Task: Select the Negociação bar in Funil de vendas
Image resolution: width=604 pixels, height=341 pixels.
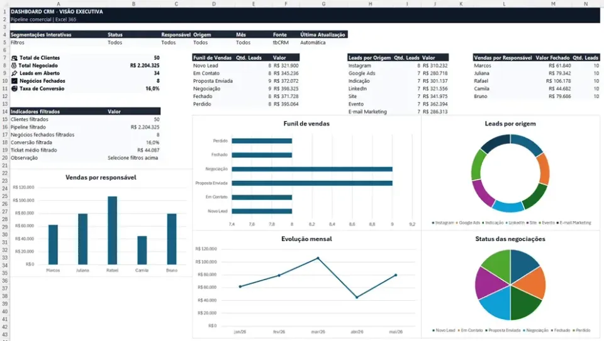Action: click(312, 169)
